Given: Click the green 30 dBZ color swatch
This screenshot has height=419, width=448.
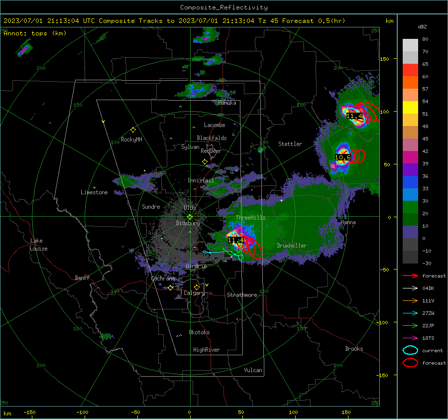Looking at the screenshot, I should 410,207.
